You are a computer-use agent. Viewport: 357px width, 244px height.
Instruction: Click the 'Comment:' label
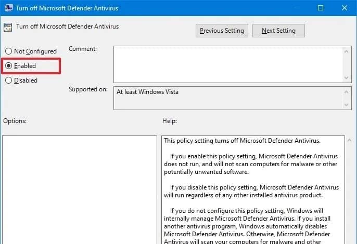(x=83, y=49)
